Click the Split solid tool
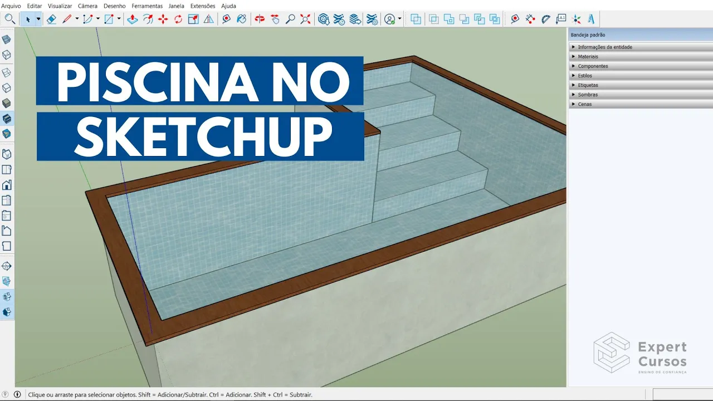The height and width of the screenshot is (401, 713). point(495,19)
